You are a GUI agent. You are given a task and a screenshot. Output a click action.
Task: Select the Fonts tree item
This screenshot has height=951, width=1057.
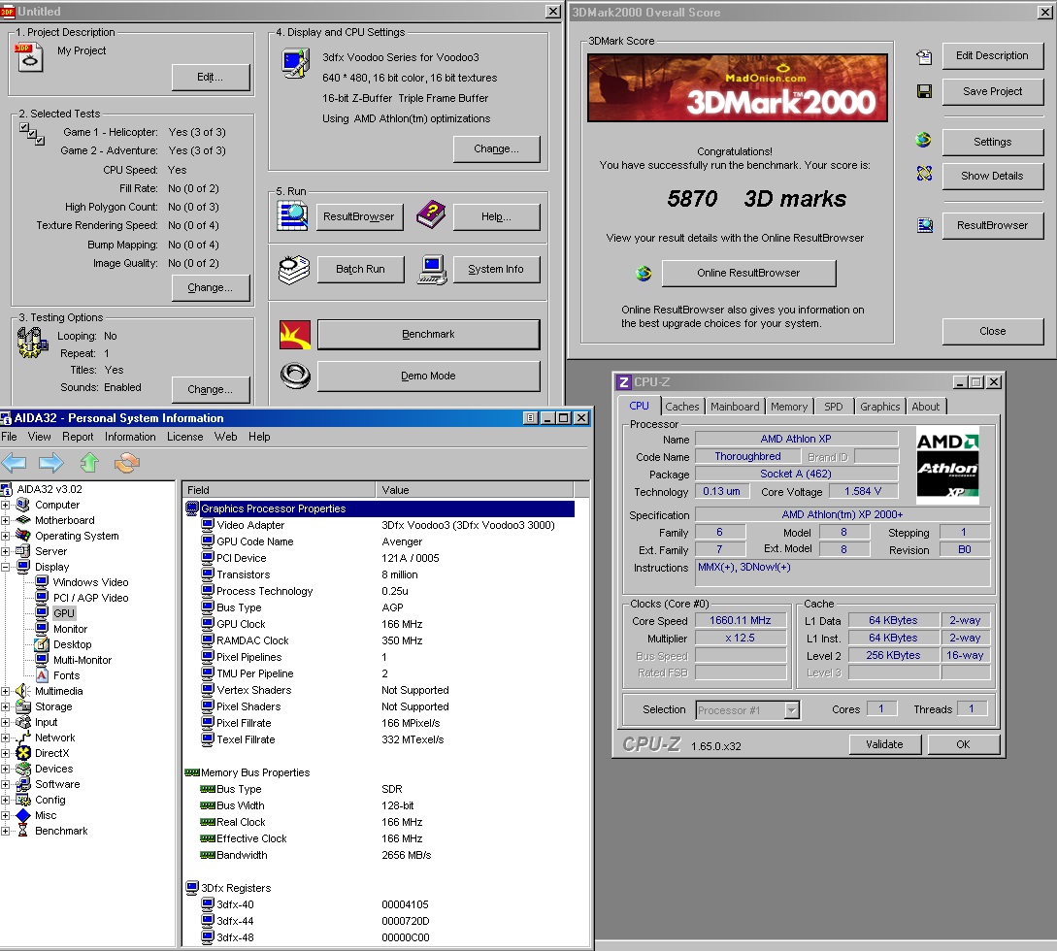[66, 675]
